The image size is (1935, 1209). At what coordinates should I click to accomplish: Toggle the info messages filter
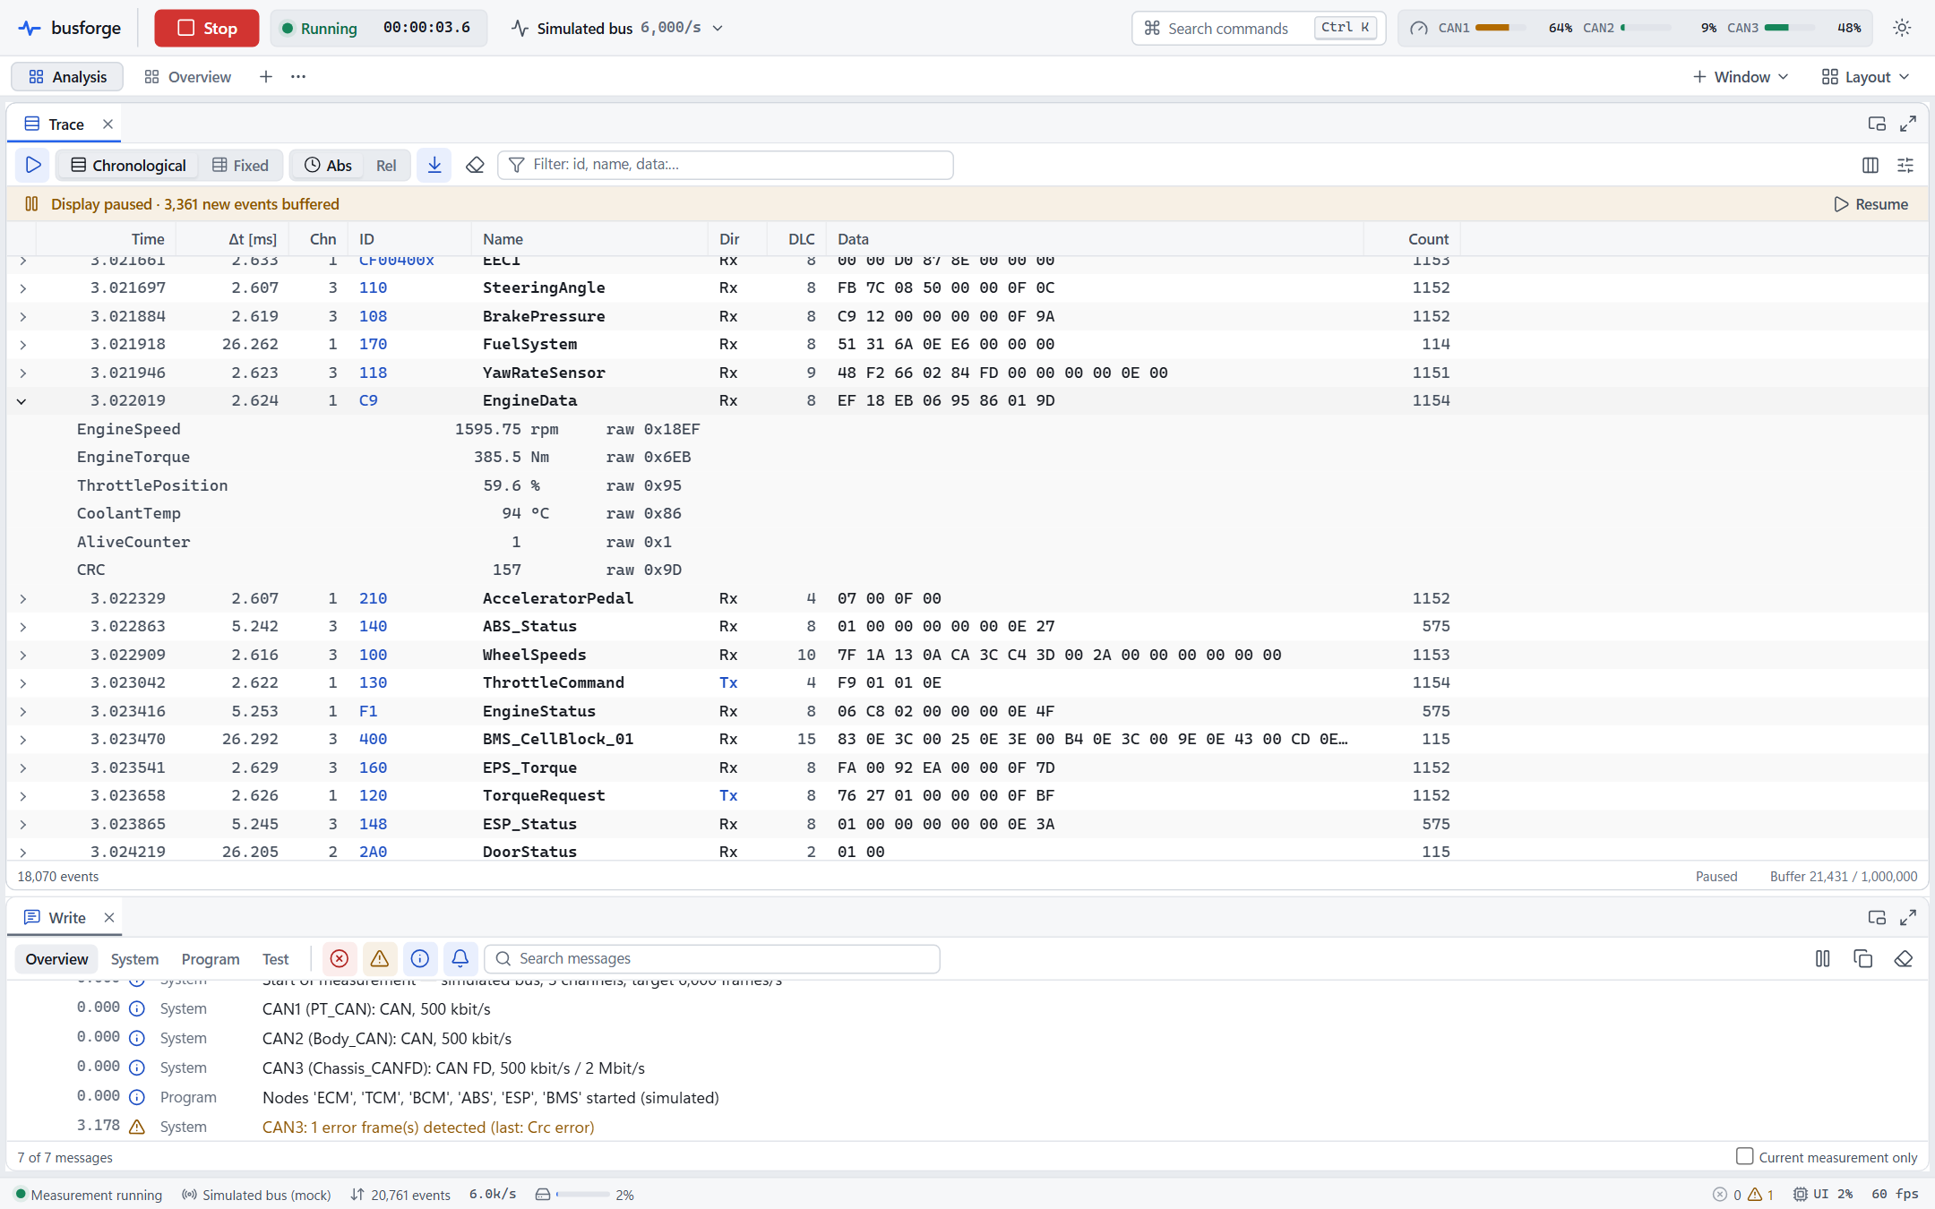[x=420, y=959]
